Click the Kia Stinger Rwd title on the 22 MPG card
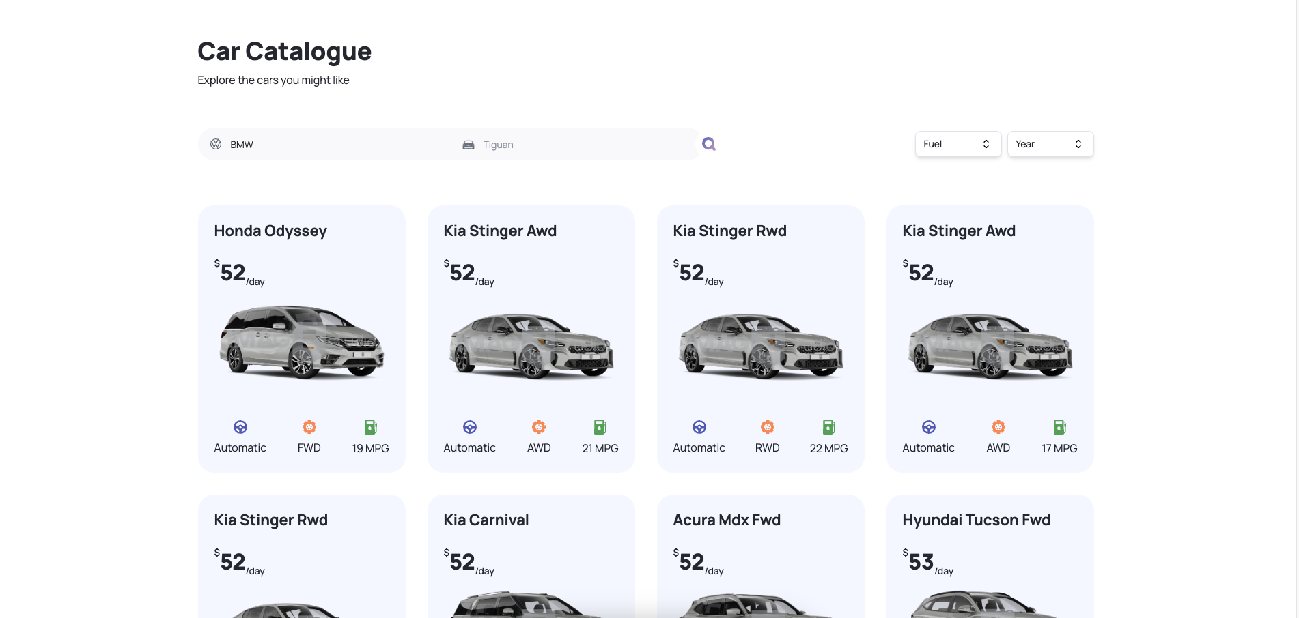Screen dimensions: 1299x618 (x=729, y=231)
